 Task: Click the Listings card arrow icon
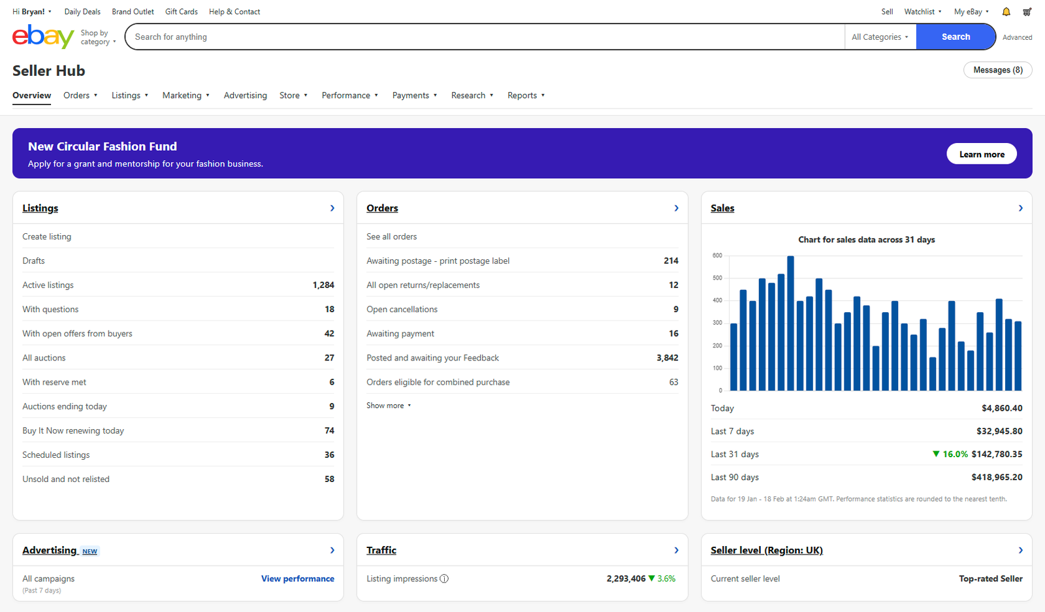332,208
